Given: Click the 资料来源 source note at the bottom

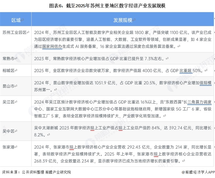Looking at the screenshot, I should coord(36,172).
